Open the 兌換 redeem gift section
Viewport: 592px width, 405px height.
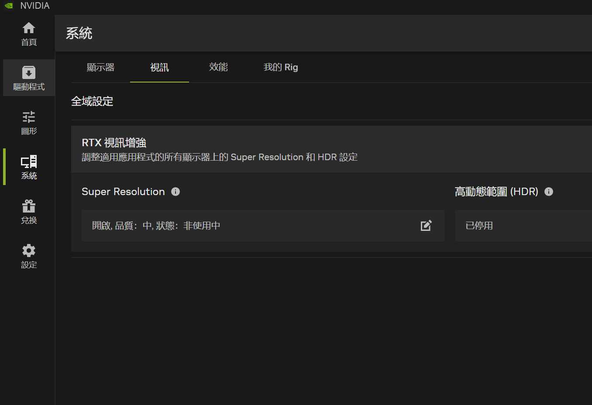29,212
